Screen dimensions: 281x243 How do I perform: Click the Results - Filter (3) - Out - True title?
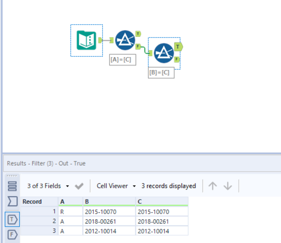click(46, 163)
